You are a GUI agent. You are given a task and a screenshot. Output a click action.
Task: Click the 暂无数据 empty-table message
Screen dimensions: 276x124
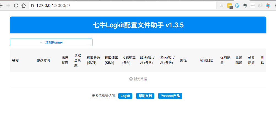(138, 79)
